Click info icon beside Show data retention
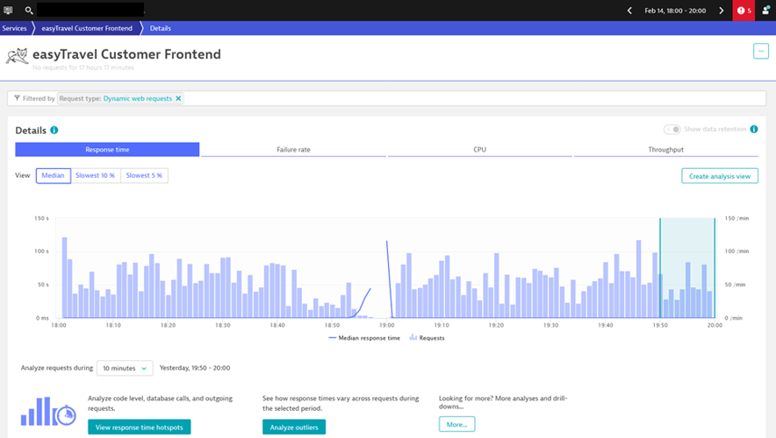776x438 pixels. point(754,129)
